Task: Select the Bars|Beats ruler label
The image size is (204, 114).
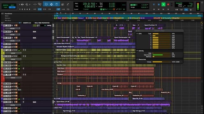Action: click(9, 14)
